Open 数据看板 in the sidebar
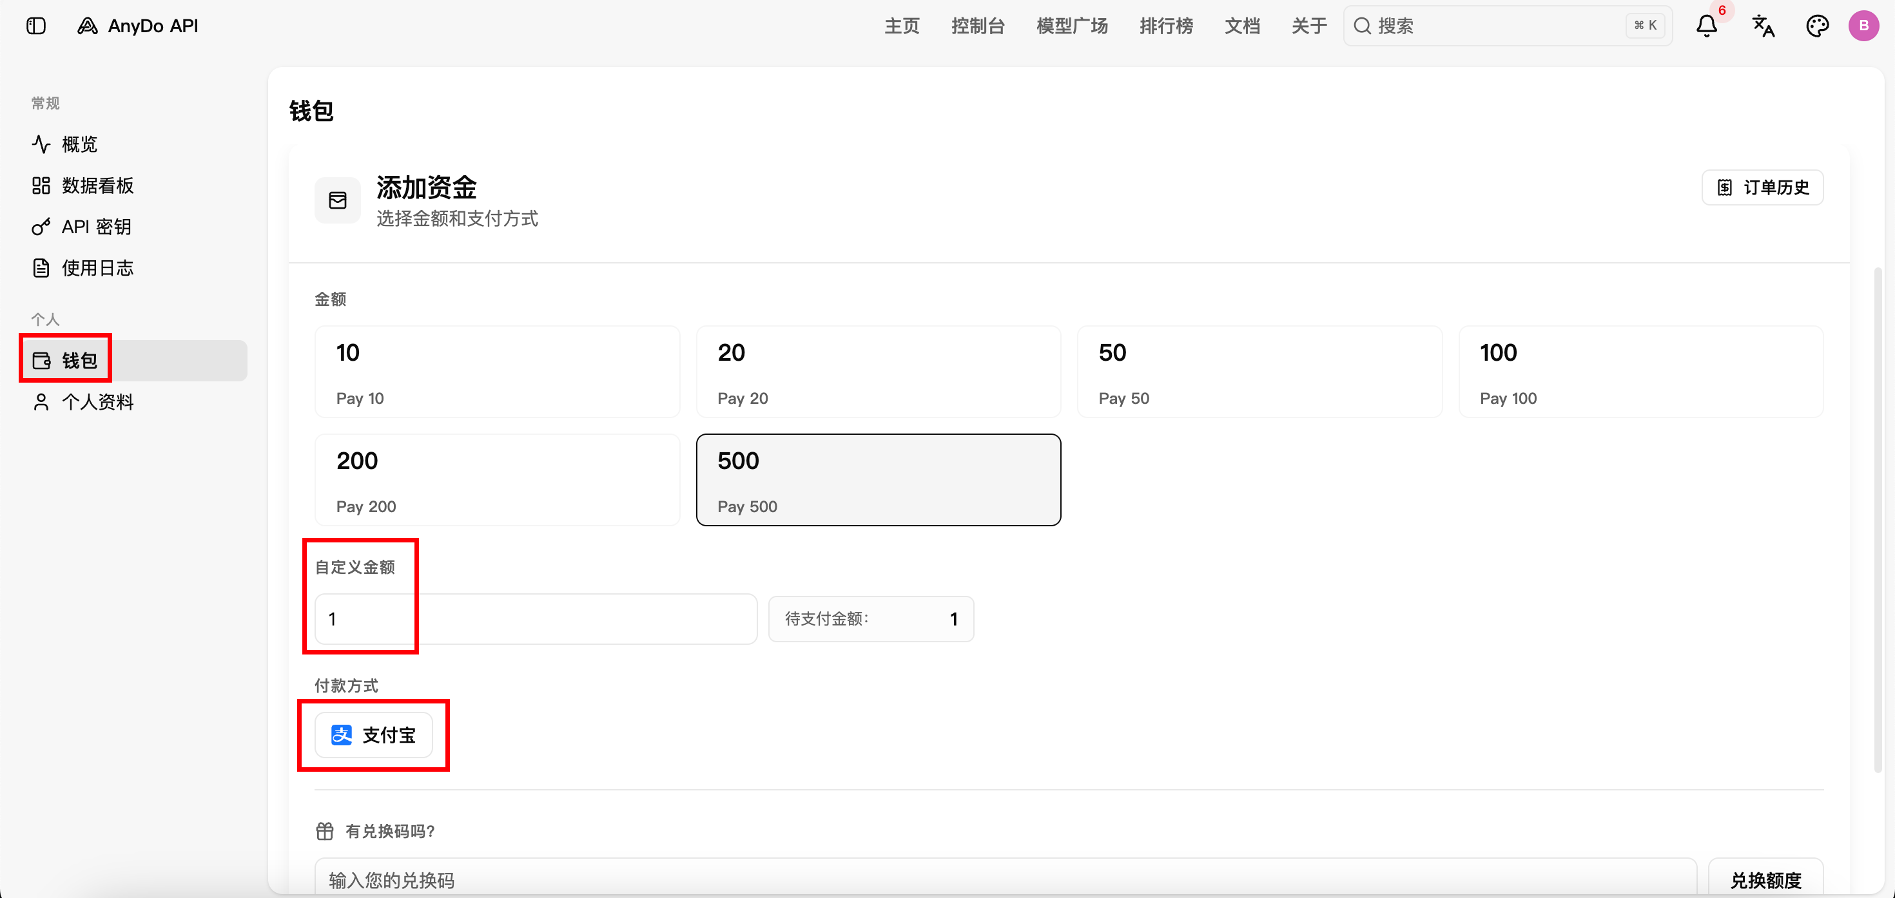This screenshot has width=1895, height=898. [x=135, y=186]
